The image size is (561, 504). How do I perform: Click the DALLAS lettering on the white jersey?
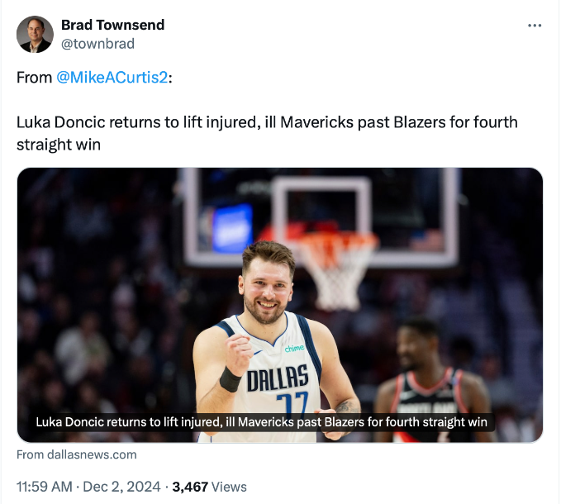pyautogui.click(x=277, y=379)
